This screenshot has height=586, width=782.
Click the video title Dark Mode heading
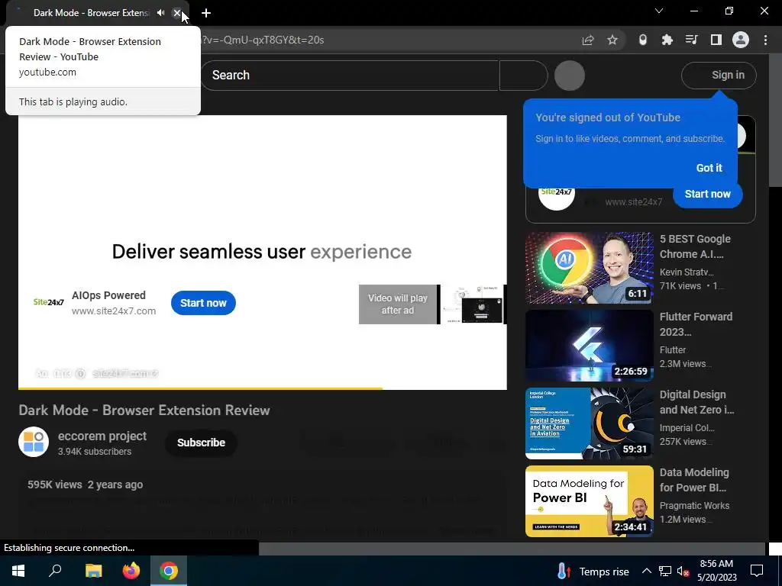(144, 410)
